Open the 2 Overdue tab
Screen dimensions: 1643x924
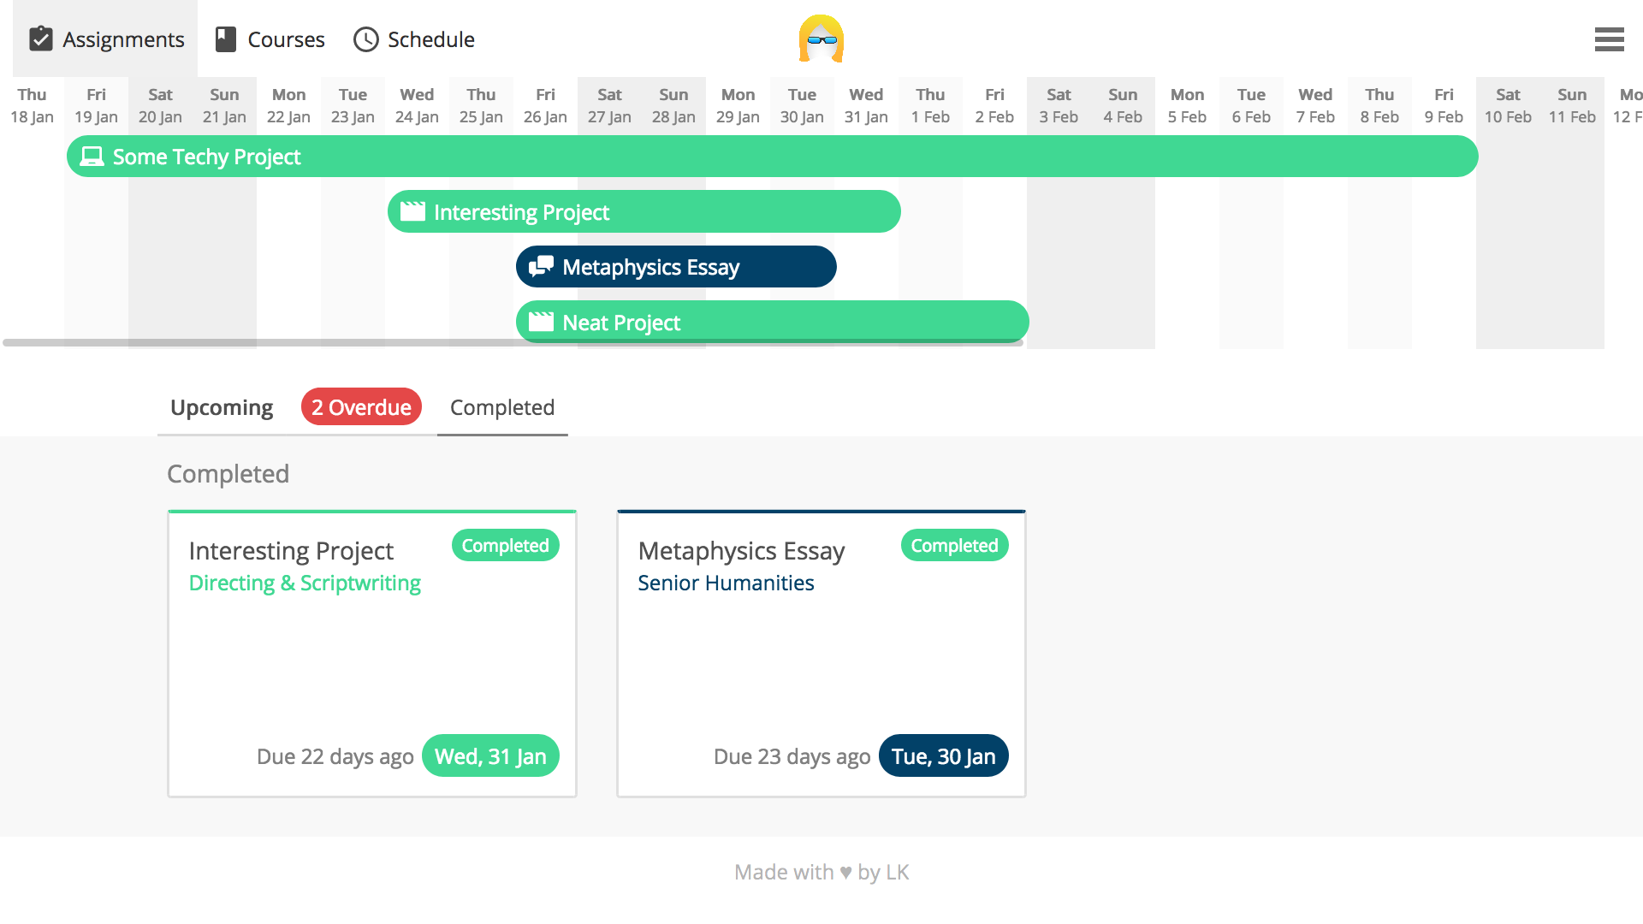click(x=361, y=407)
